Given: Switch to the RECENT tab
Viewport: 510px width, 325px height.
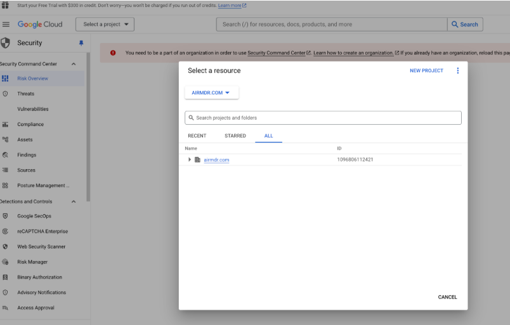Looking at the screenshot, I should tap(197, 136).
